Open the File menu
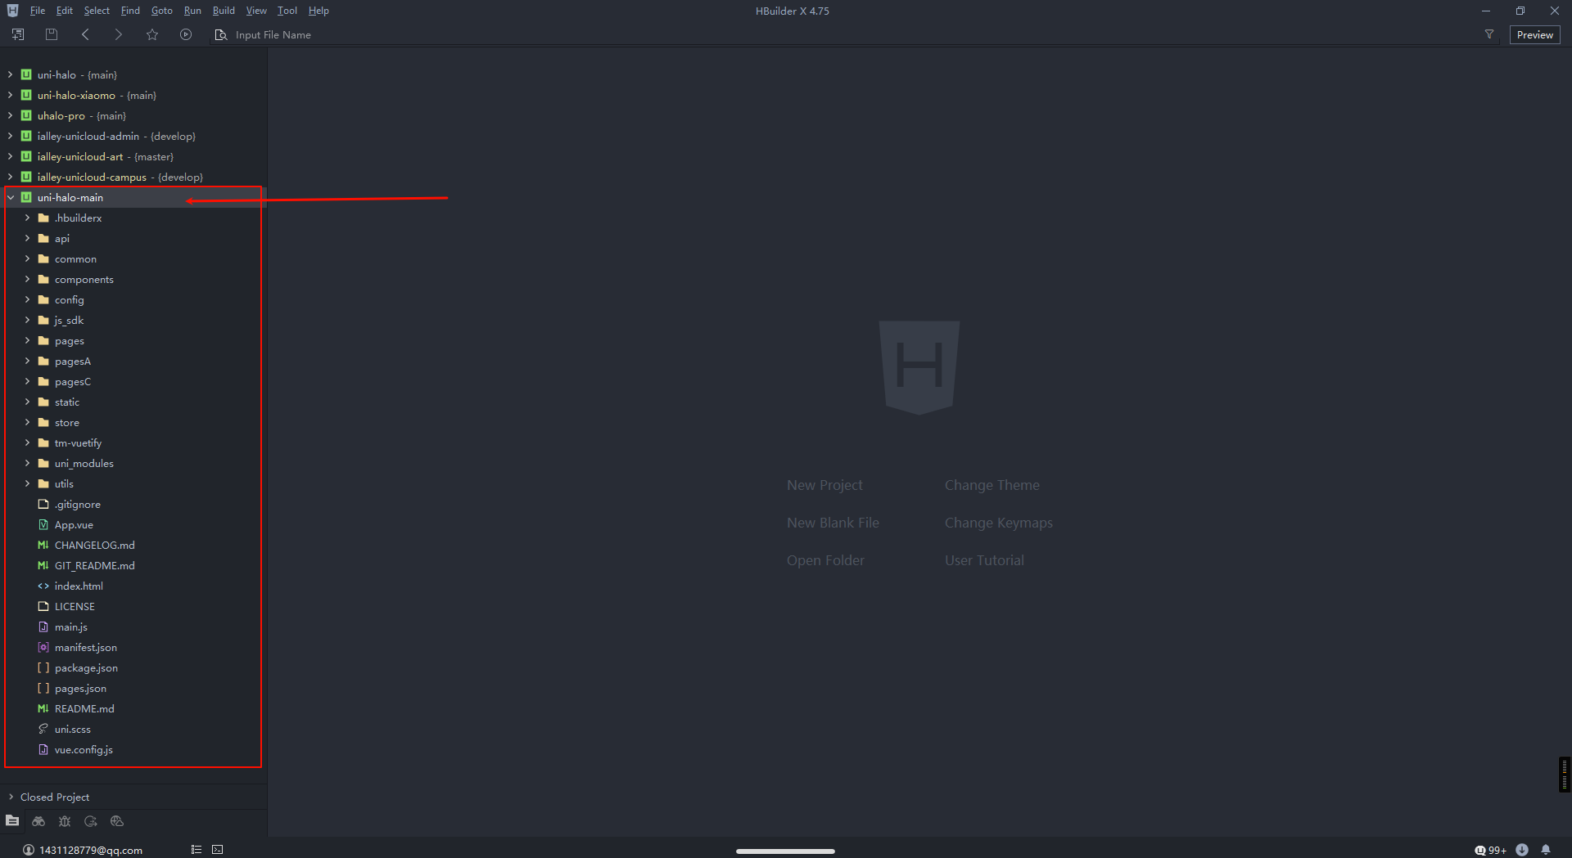Screen dimensions: 1572x858 pos(38,11)
